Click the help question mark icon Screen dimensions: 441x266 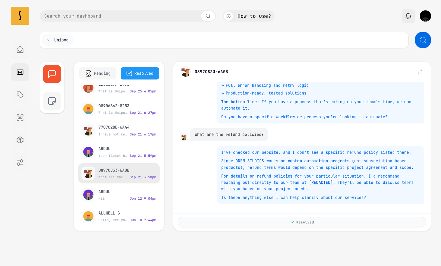(229, 16)
